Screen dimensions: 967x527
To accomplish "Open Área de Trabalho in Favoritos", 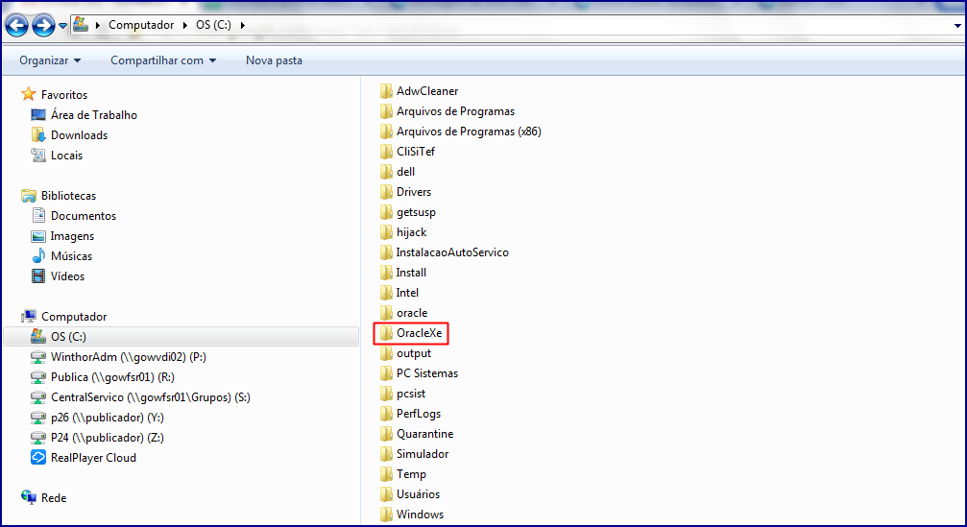I will (x=94, y=114).
